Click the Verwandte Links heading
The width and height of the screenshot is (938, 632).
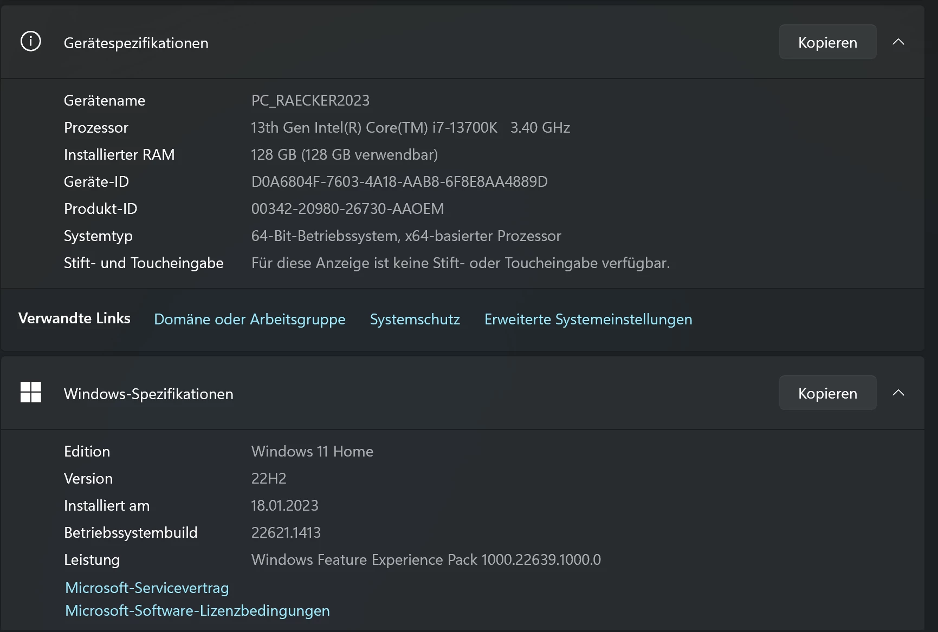(74, 318)
